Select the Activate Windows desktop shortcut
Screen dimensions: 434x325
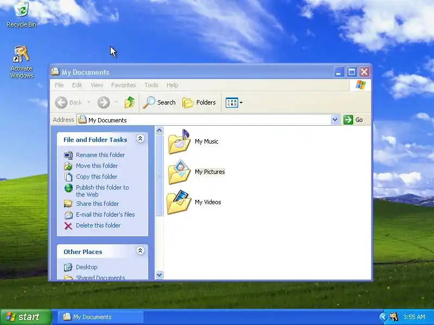(21, 62)
